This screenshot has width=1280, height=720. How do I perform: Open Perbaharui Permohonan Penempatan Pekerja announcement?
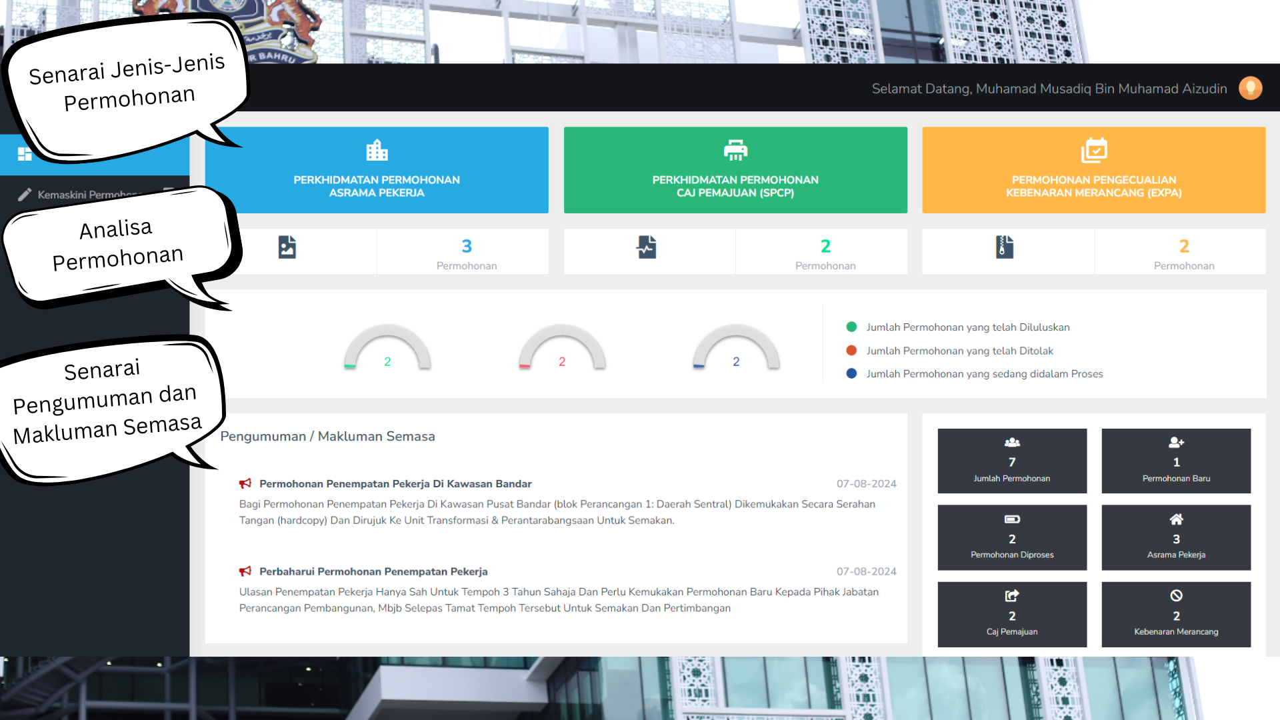point(373,571)
